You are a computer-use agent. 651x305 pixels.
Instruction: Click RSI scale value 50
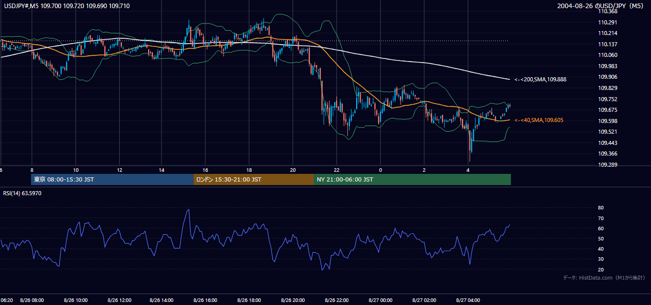(601, 238)
